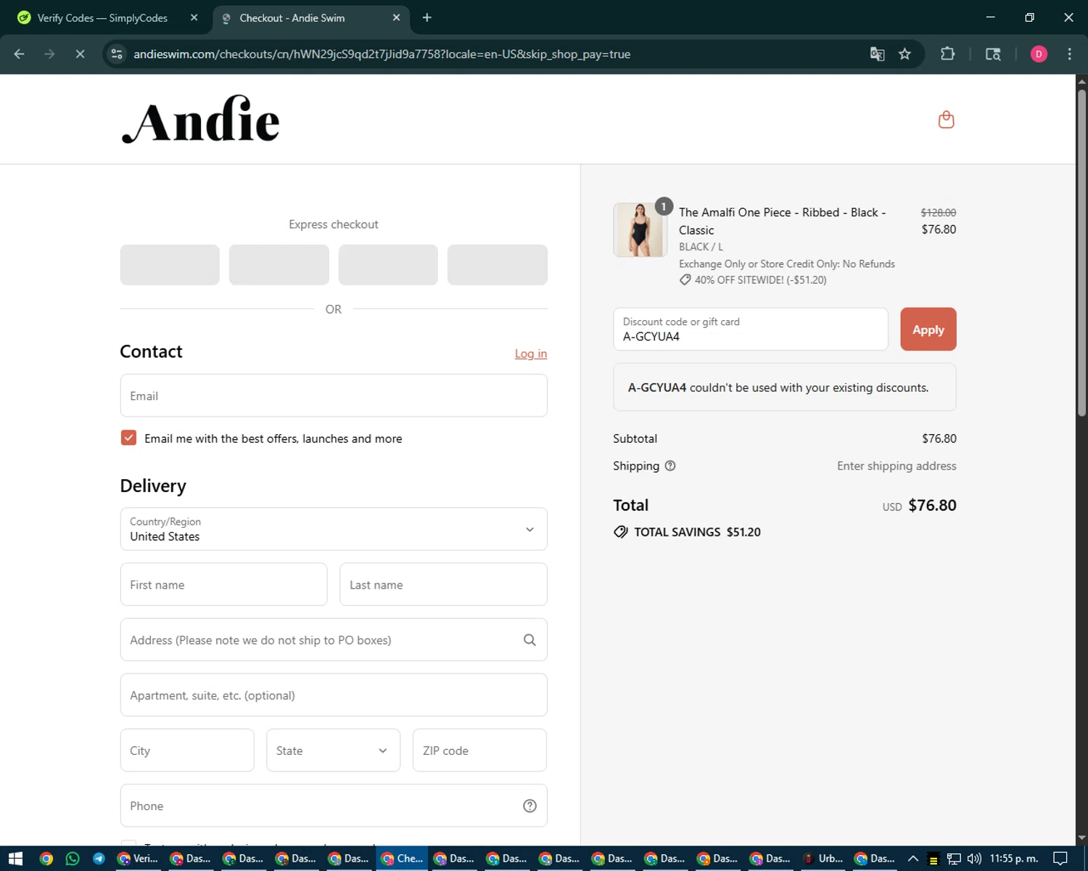
Task: Switch to Verify Codes — SimplyCodes tab
Action: 102,17
